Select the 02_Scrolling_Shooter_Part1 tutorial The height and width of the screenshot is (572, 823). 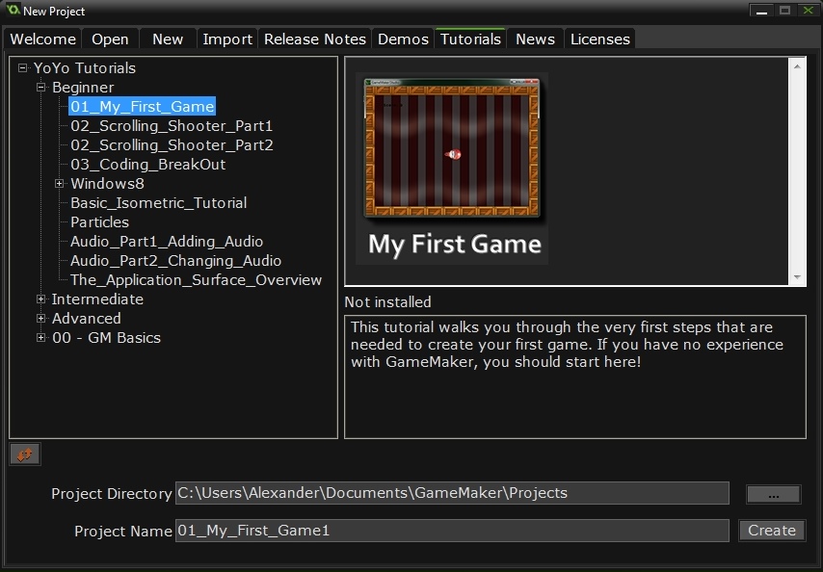tap(172, 126)
